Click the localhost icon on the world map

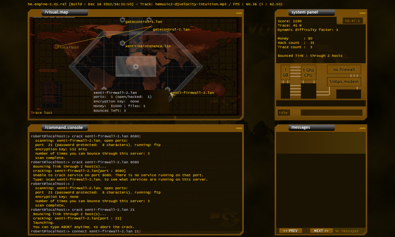pyautogui.click(x=57, y=46)
